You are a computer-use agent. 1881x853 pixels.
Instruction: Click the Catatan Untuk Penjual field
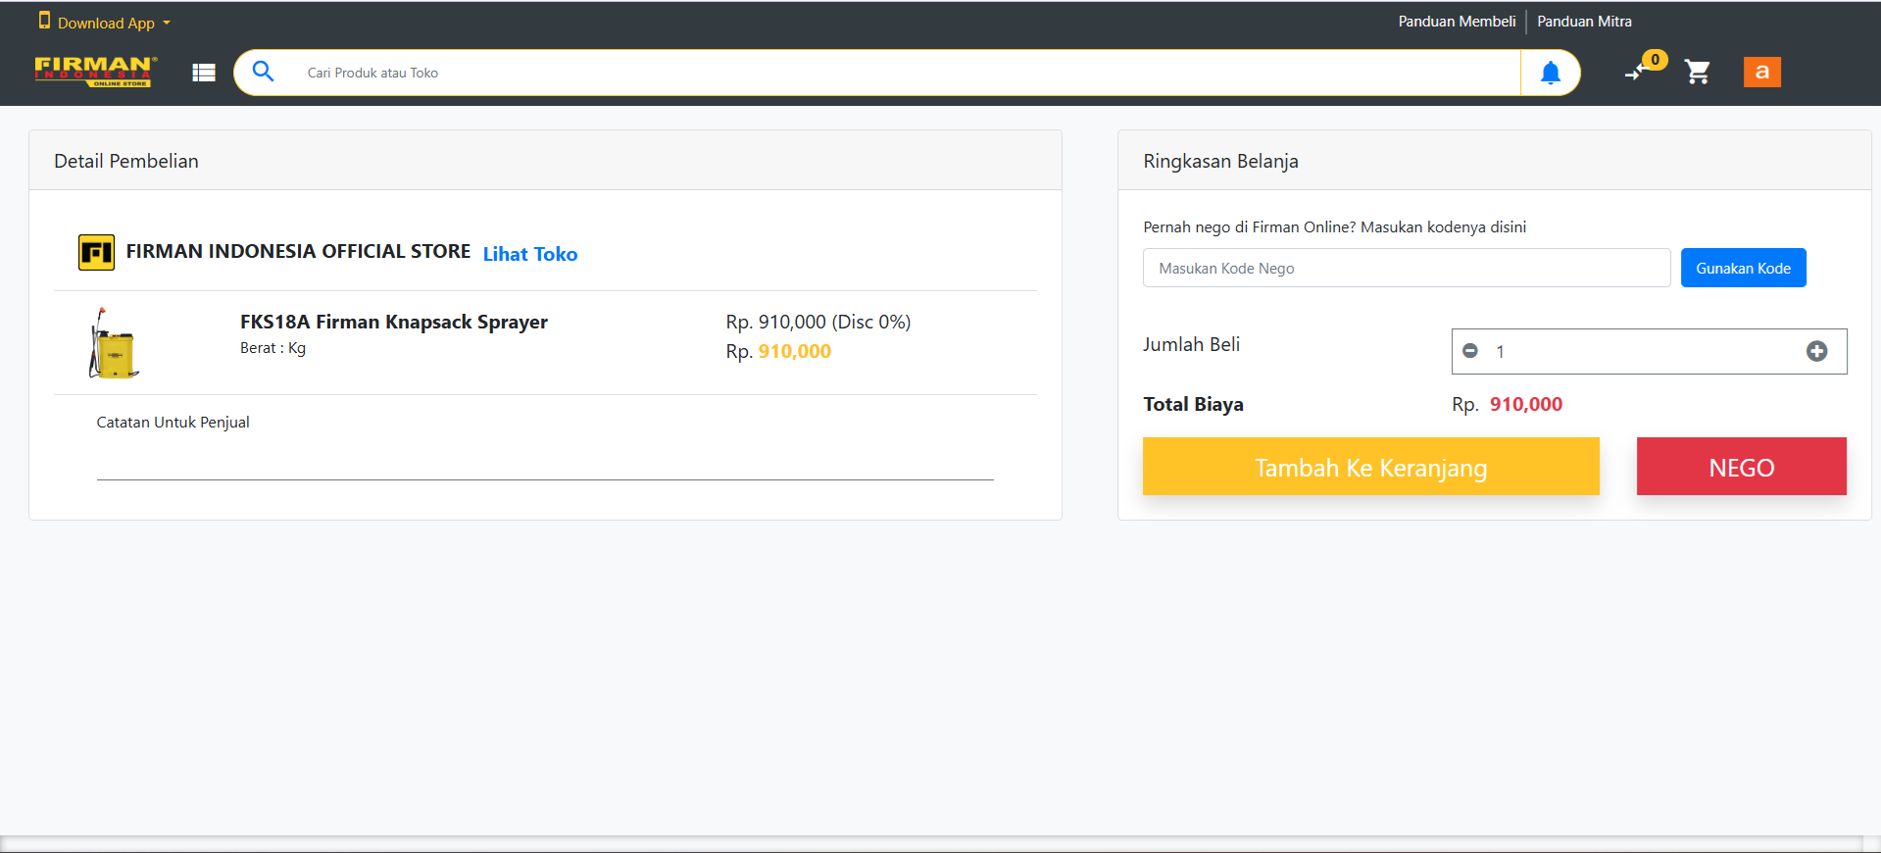(545, 459)
